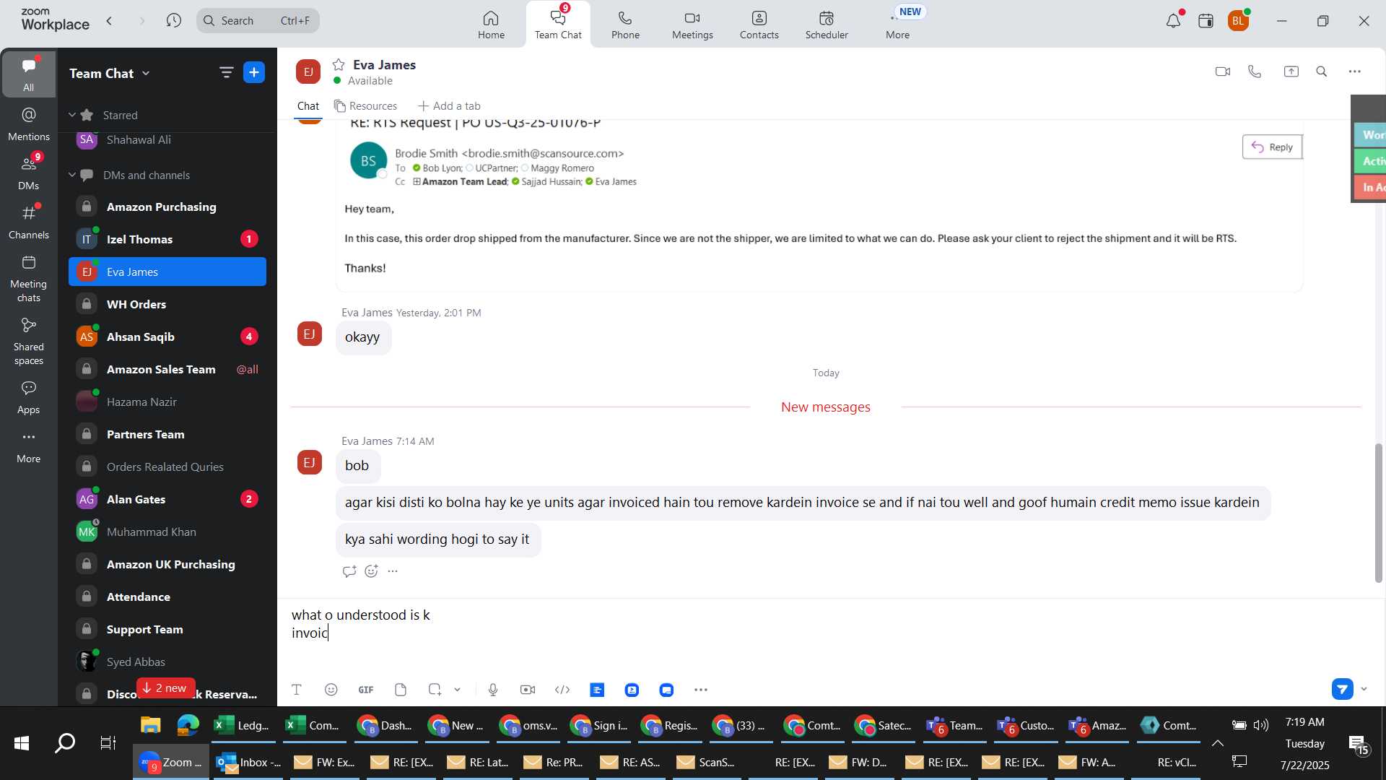Add reaction to the last message
This screenshot has width=1386, height=780.
click(371, 571)
